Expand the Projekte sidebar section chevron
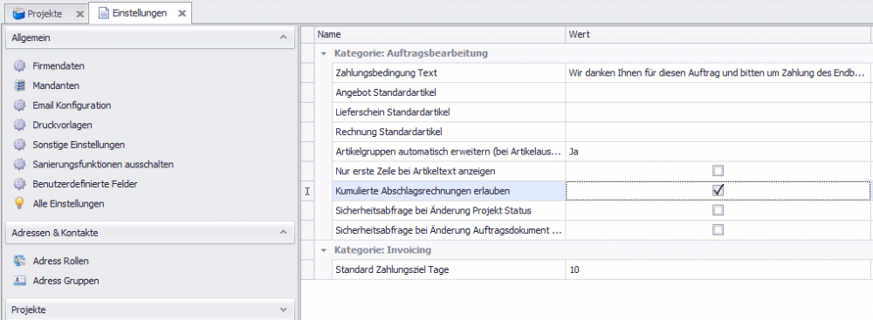The height and width of the screenshot is (320, 873). click(283, 310)
